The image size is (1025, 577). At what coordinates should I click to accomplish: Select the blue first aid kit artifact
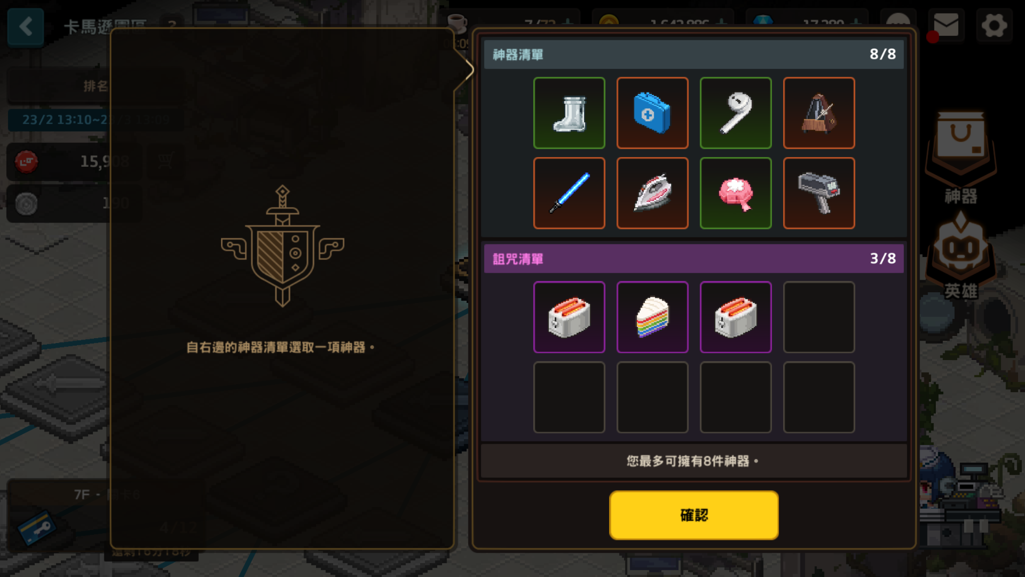(652, 113)
